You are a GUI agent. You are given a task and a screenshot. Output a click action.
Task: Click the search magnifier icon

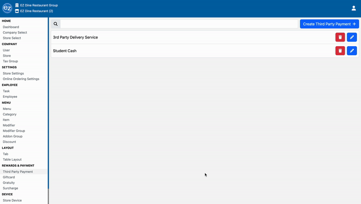pos(56,24)
